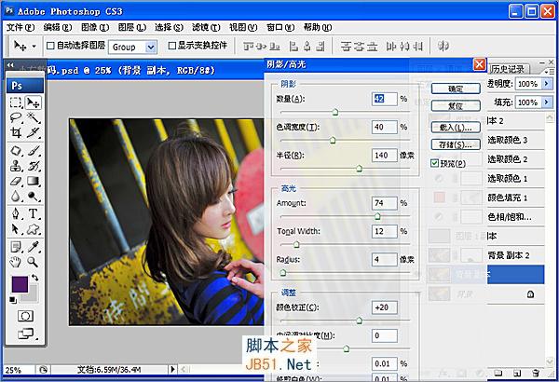The height and width of the screenshot is (382, 559).
Task: Open the 文件(F) menu
Action: click(x=20, y=27)
